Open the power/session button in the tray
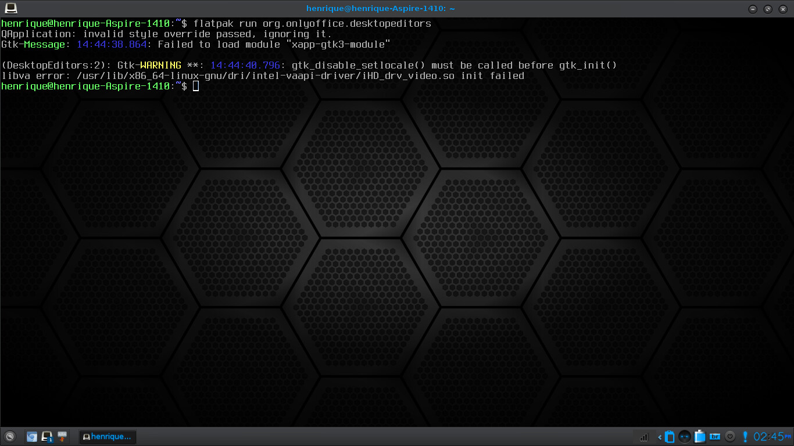Image resolution: width=794 pixels, height=446 pixels. point(730,436)
